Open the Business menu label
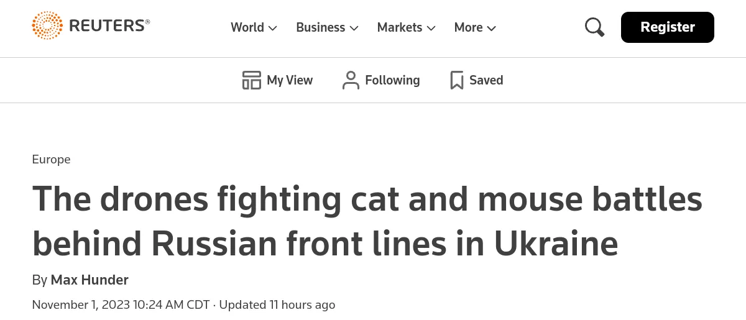 pyautogui.click(x=320, y=27)
